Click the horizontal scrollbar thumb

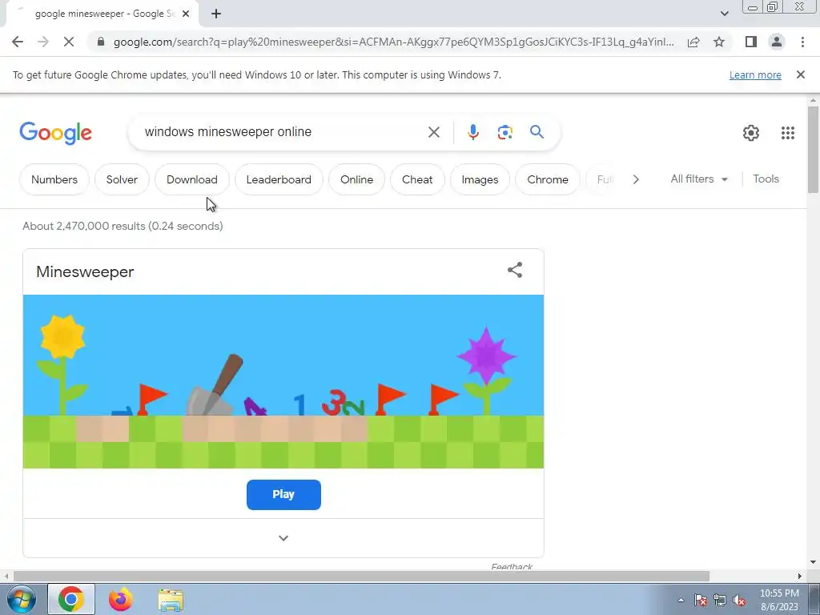coord(361,577)
